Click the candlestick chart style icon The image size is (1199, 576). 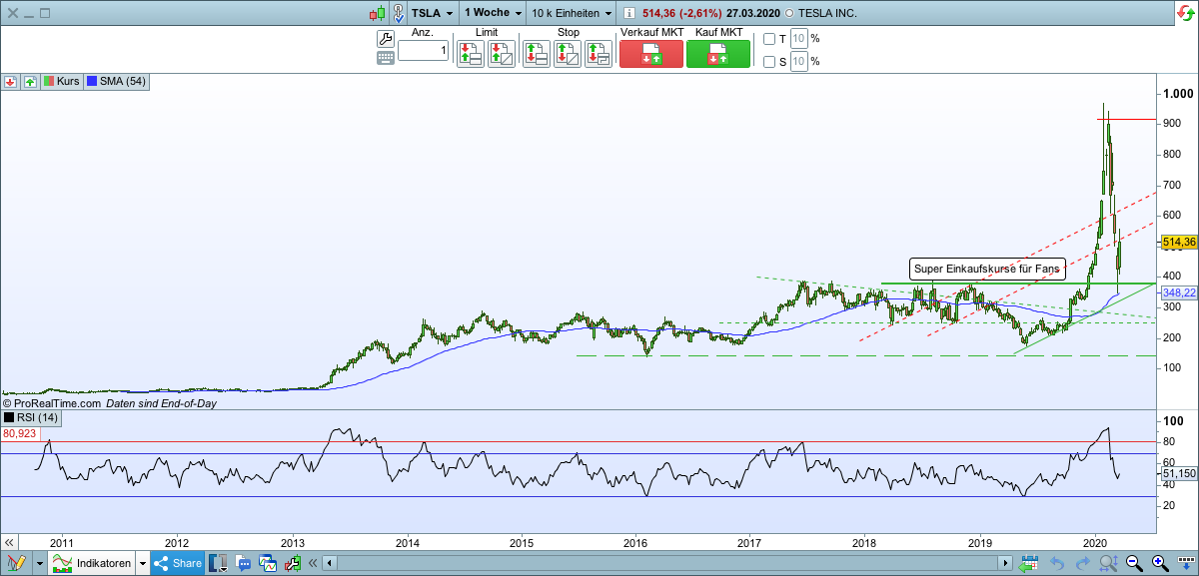click(x=377, y=13)
